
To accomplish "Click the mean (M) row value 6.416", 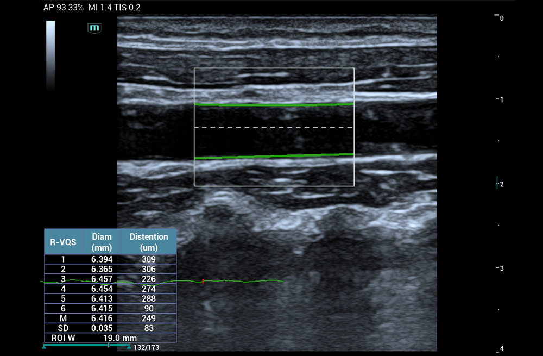I will [x=102, y=318].
